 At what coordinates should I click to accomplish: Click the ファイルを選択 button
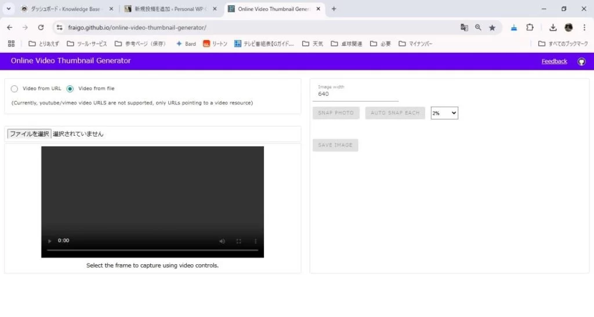pos(29,134)
